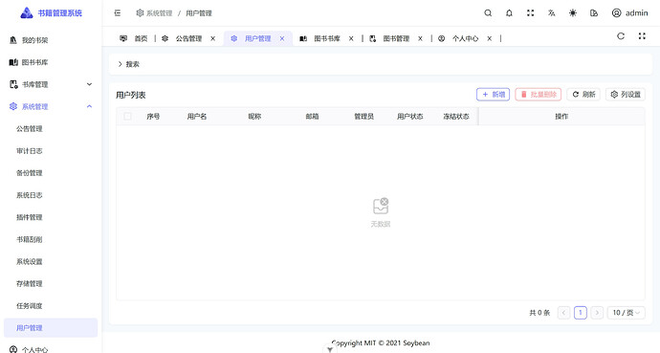Open 系统设置 in sidebar
Screen dimensions: 660x353
tap(51, 262)
